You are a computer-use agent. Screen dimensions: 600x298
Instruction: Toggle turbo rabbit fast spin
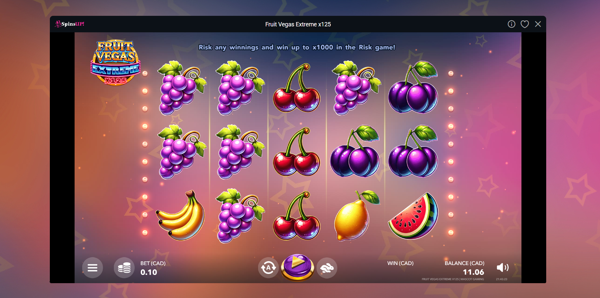coord(327,268)
